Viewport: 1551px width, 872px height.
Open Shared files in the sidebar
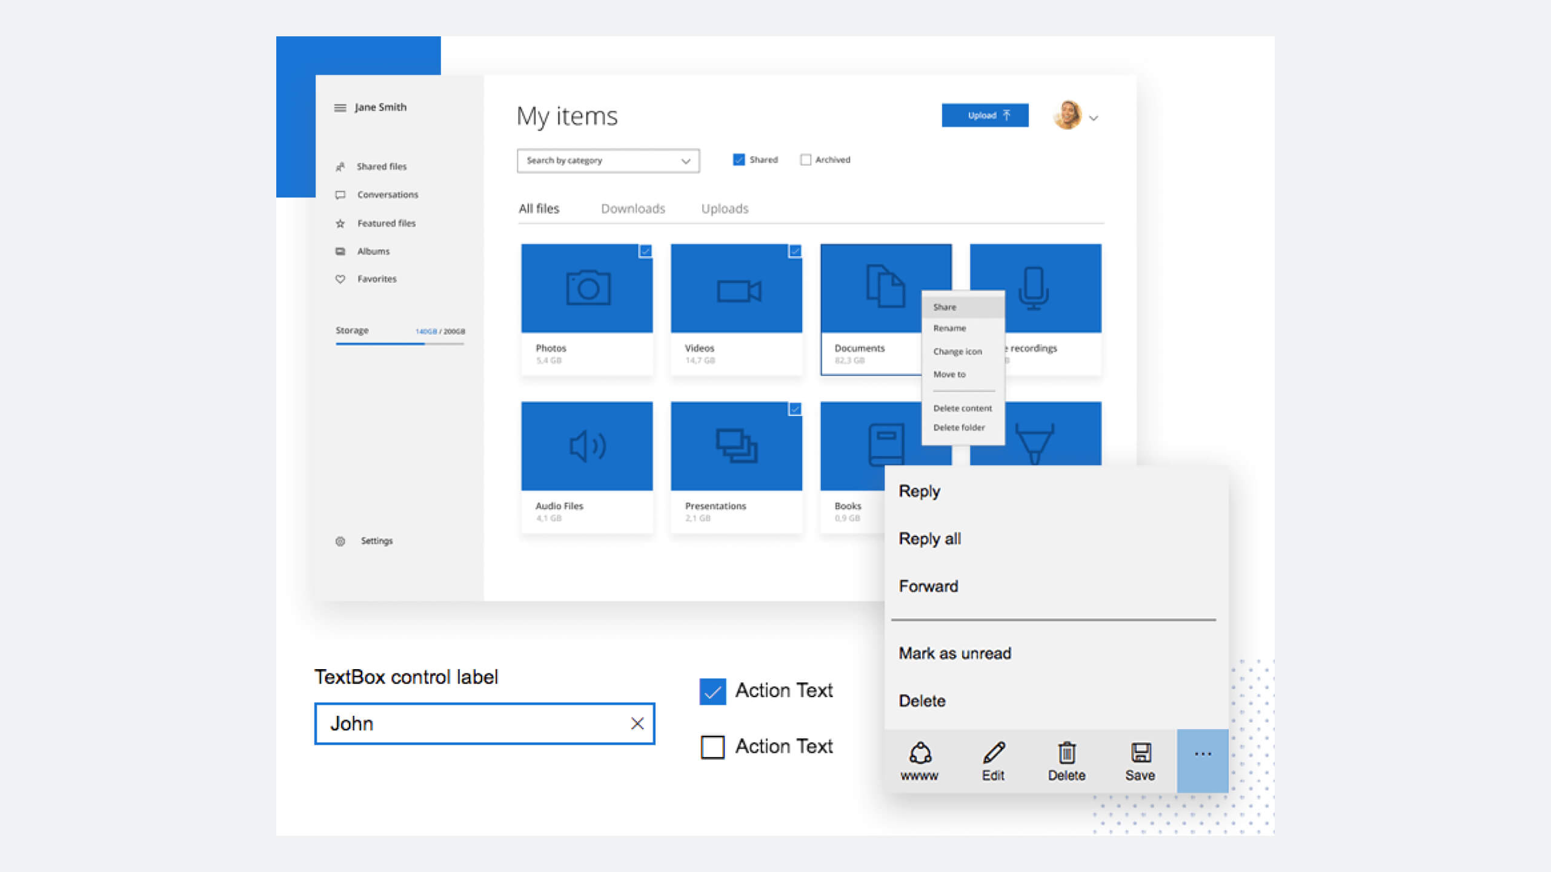tap(381, 167)
